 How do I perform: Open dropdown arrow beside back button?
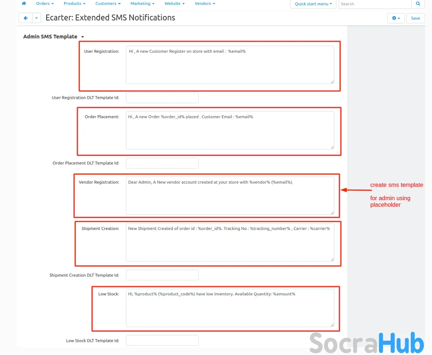pyautogui.click(x=37, y=18)
